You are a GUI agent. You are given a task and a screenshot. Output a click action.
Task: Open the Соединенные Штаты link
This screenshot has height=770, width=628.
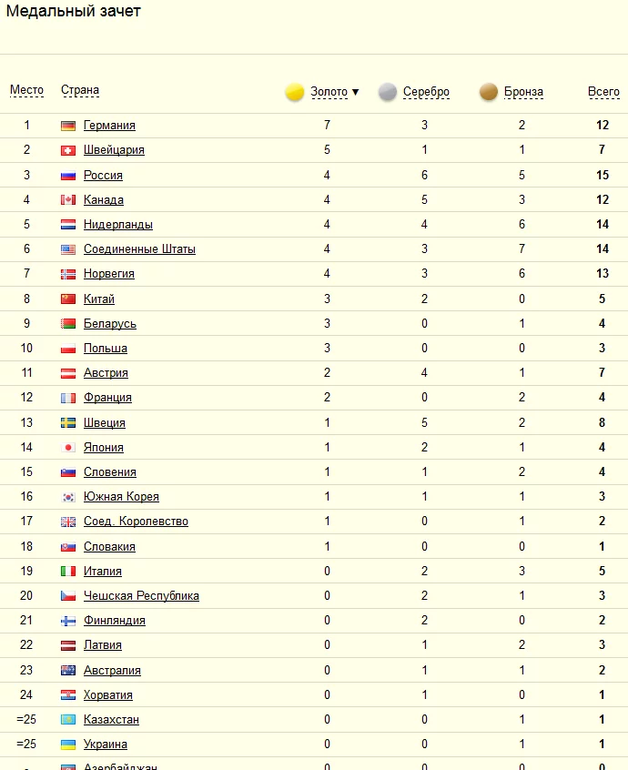139,249
